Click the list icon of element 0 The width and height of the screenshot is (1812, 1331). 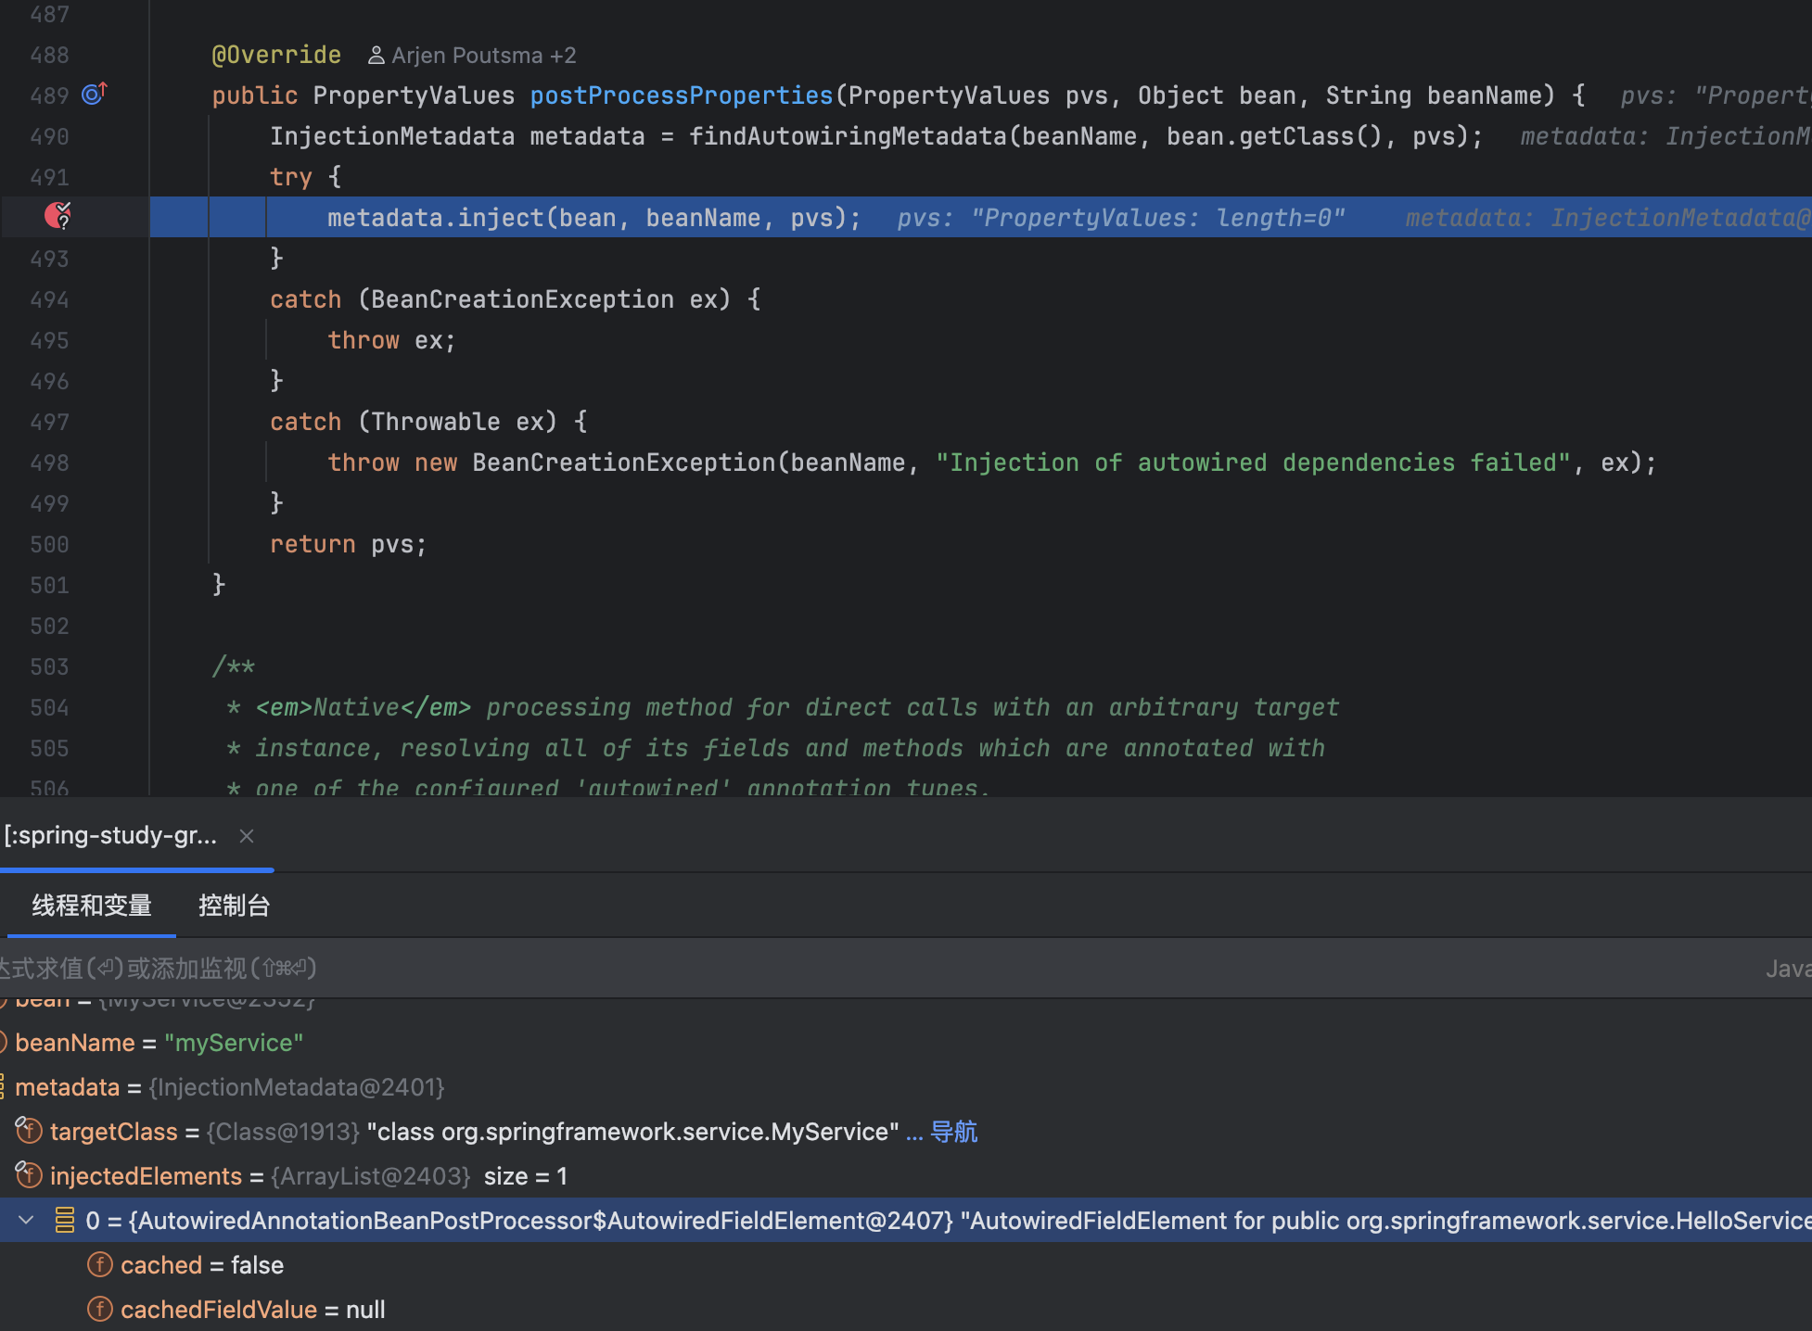(64, 1220)
